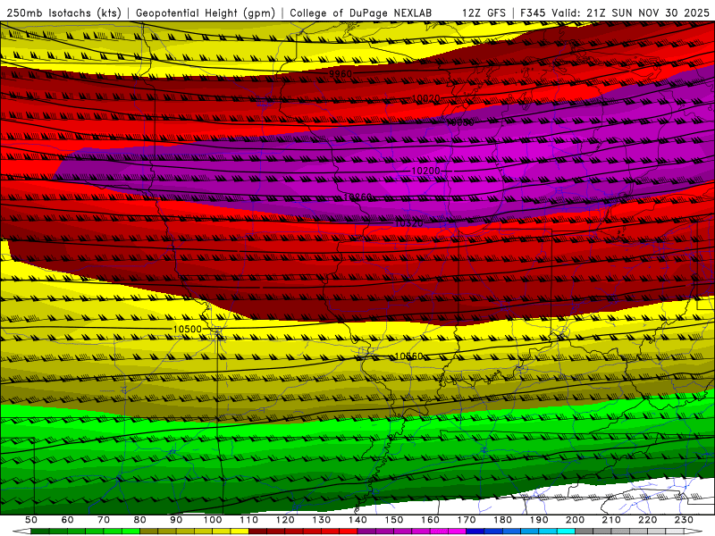Click the 190 value on the color scale
This screenshot has height=536, width=715.
click(x=539, y=520)
